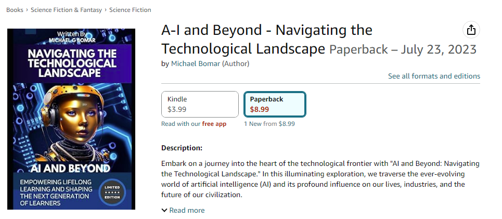Viewport: 502px width, 219px height.
Task: Click the share icon
Action: point(471,30)
